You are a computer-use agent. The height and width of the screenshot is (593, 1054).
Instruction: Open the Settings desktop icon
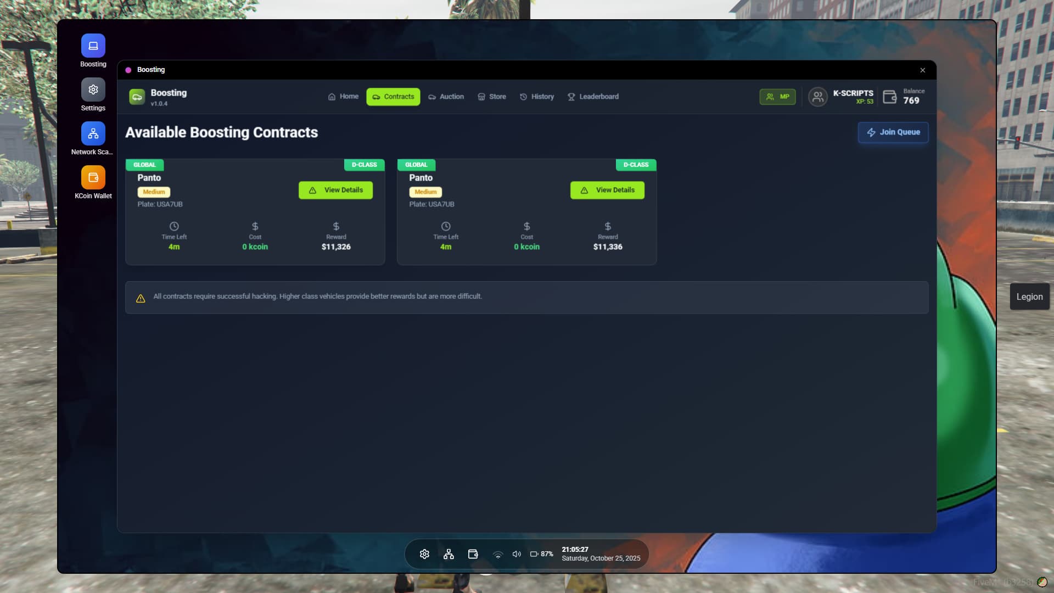point(93,89)
